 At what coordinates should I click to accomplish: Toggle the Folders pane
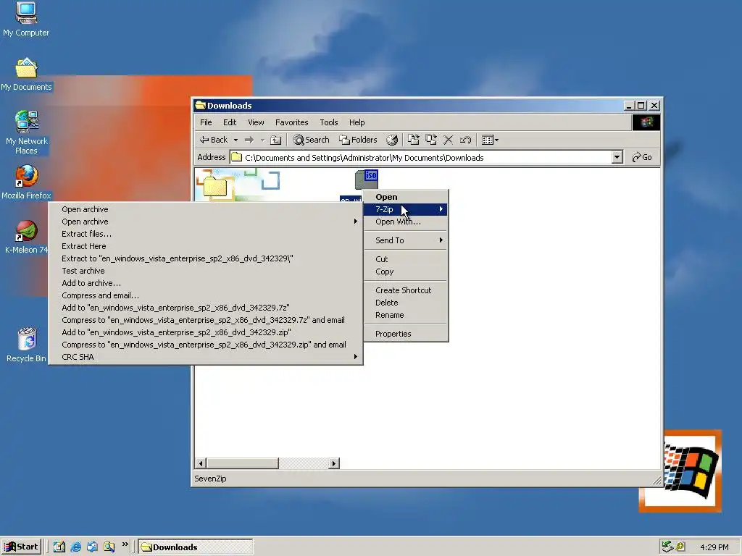[x=358, y=140]
